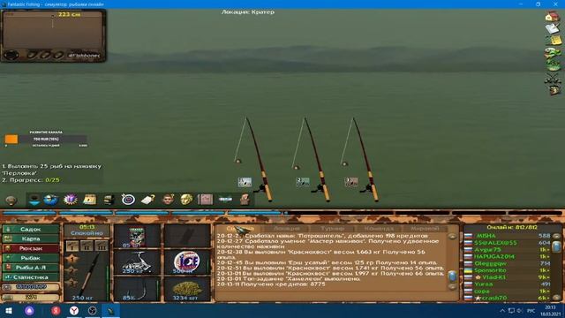Click the bait pile 3234 шт slot
The image size is (565, 318).
click(x=187, y=289)
